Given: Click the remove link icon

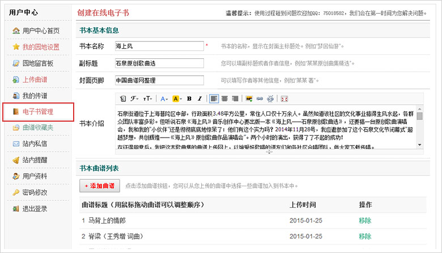Looking at the screenshot, I should click(x=270, y=98).
